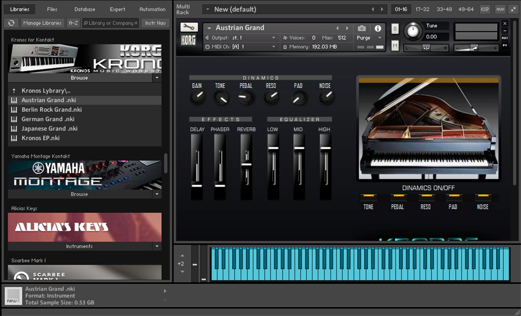Viewport: 521px width, 316px height.
Task: Minimize the Austrian Grand instrument header
Action: (505, 31)
